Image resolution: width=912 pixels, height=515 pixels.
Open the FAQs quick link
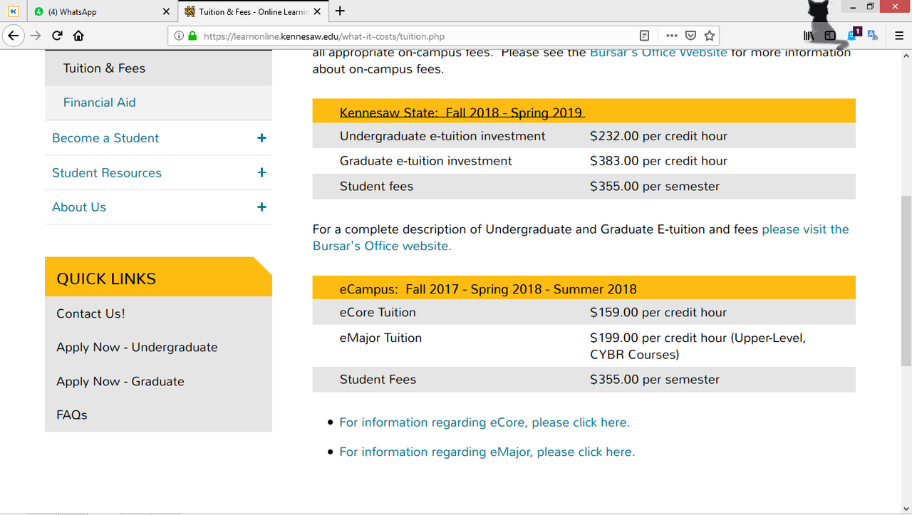click(72, 415)
